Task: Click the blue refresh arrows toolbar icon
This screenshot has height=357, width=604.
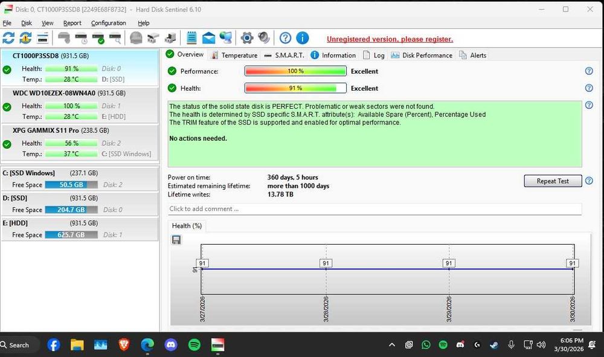Action: (x=8, y=37)
